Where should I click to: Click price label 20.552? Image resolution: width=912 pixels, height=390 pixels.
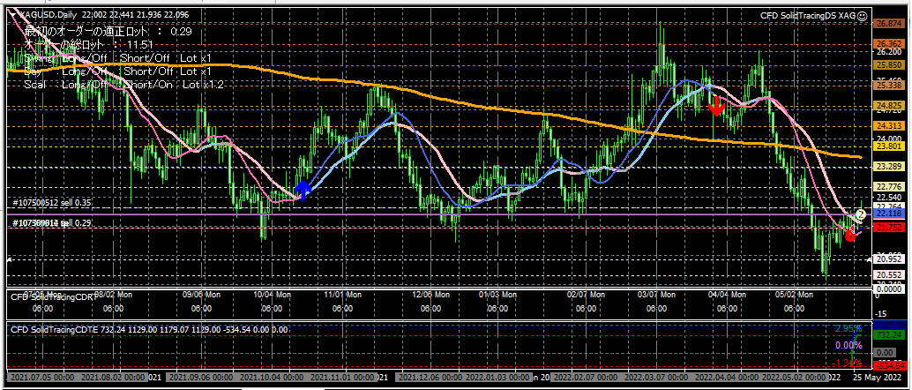click(887, 275)
